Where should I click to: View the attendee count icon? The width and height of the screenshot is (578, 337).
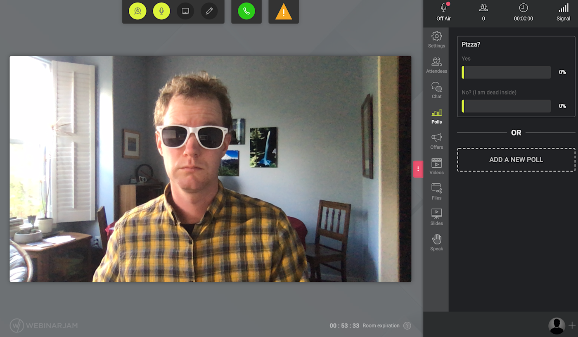click(x=483, y=8)
